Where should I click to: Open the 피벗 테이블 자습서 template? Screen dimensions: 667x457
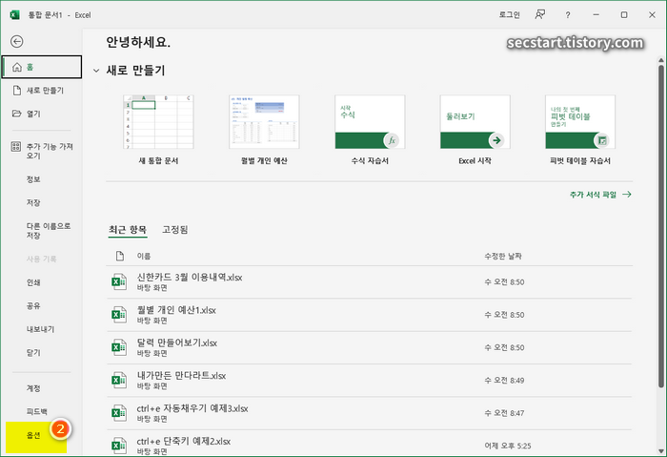click(x=580, y=130)
